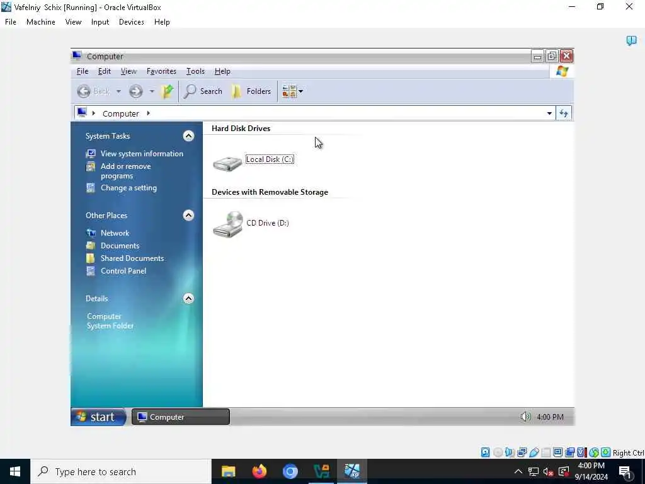The image size is (645, 484).
Task: Open Chrome from host taskbar
Action: pos(290,471)
